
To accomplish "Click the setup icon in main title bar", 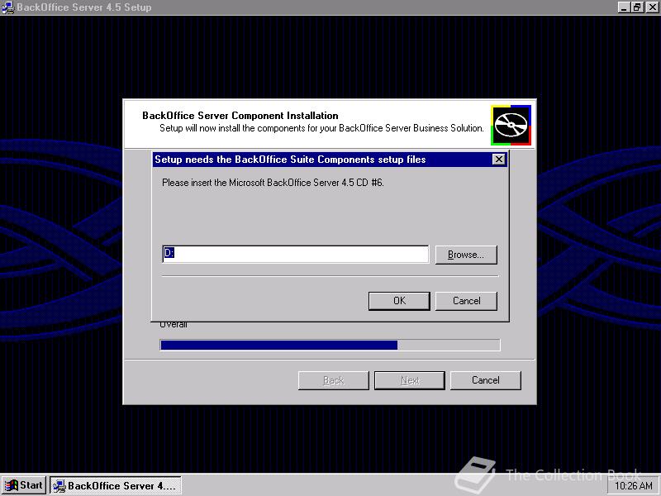I will [x=7, y=7].
